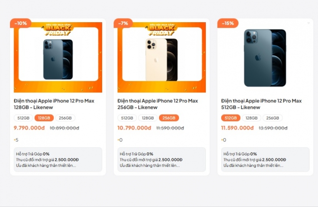This screenshot has width=318, height=207.
Task: Select 256GB storage on the 512GB Likenew card
Action: [272, 118]
